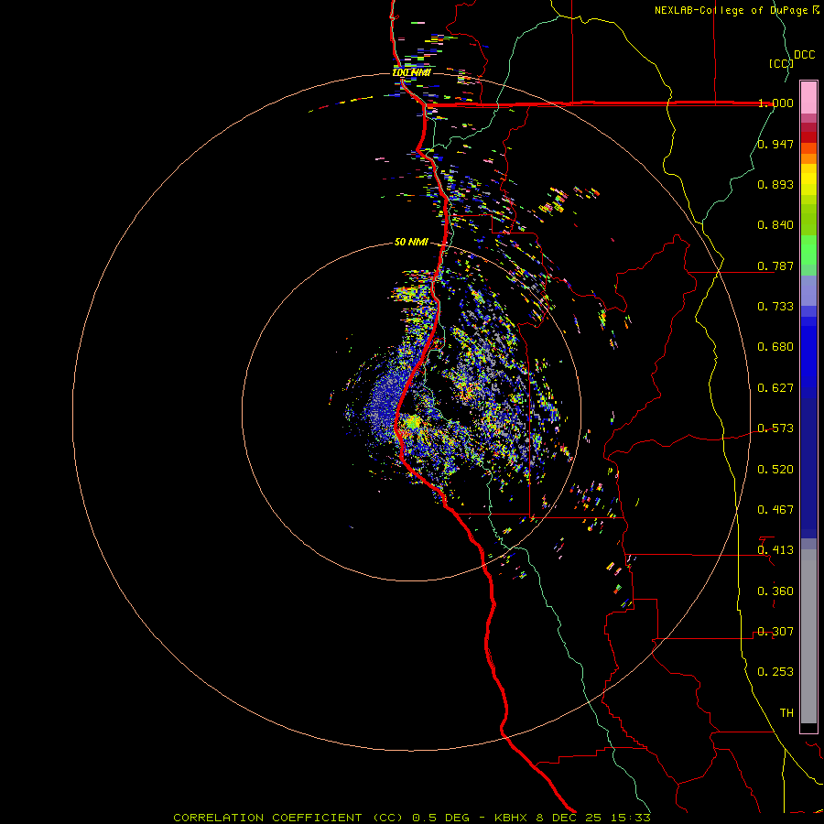Select the yellow segment of the color bar
824x824 pixels.
tap(808, 179)
